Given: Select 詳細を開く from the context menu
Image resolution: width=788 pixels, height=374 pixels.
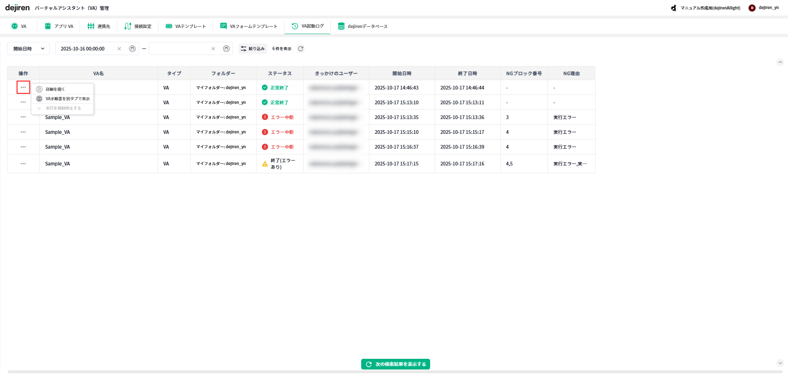Looking at the screenshot, I should (x=55, y=89).
